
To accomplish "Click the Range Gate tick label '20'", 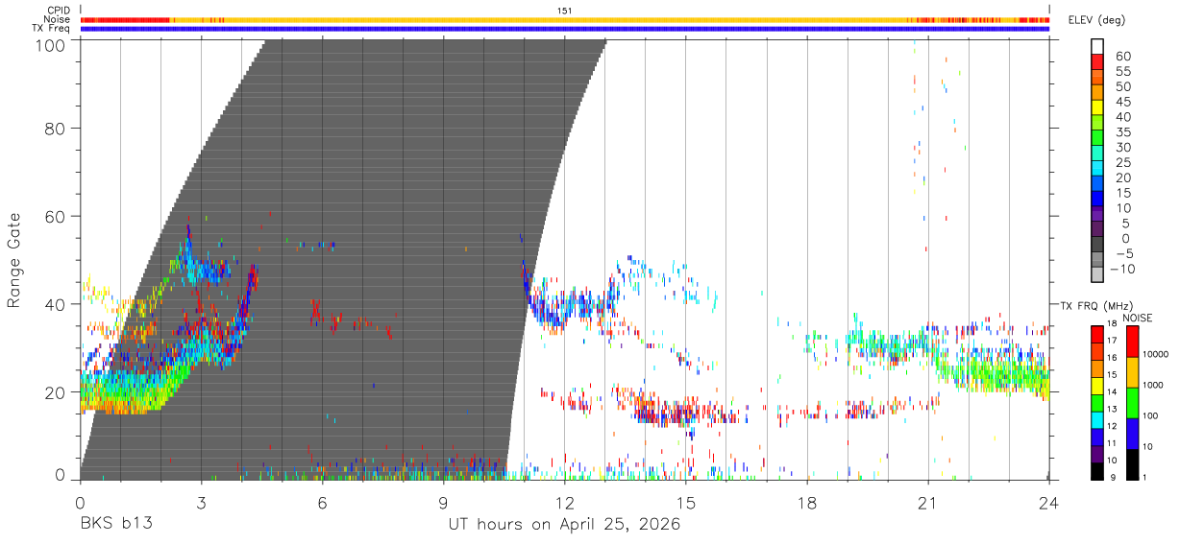I will pyautogui.click(x=55, y=392).
